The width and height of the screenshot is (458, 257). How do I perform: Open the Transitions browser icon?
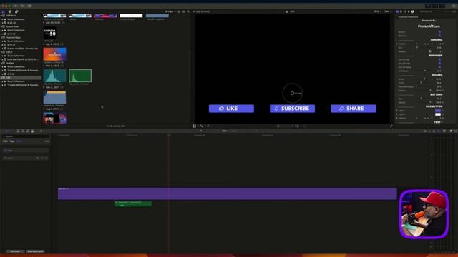point(455,131)
